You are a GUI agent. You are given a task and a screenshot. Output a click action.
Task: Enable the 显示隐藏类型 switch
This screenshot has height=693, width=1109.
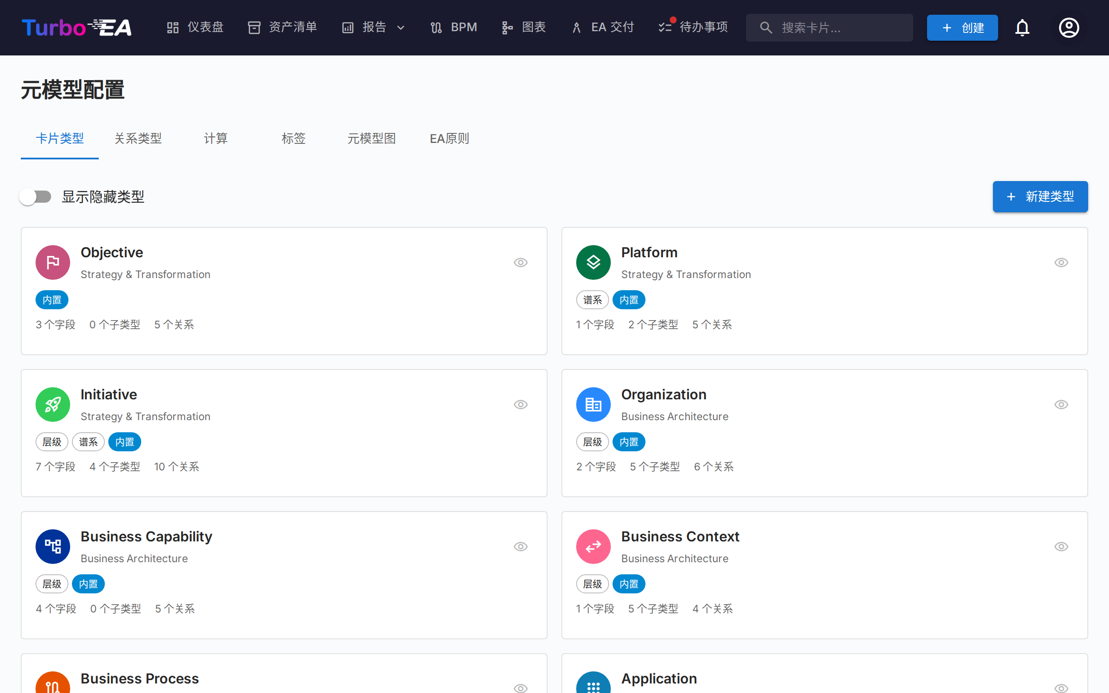pyautogui.click(x=35, y=196)
